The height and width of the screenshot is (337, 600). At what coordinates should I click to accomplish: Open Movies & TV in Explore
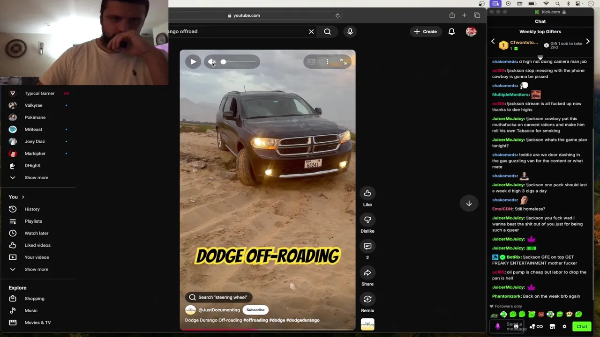[38, 322]
